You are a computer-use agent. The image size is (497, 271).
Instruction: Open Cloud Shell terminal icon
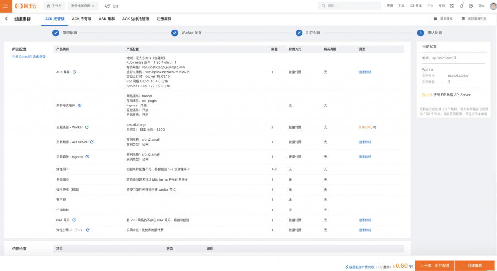tap(452, 6)
